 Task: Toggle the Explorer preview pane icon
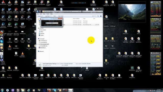(98, 16)
